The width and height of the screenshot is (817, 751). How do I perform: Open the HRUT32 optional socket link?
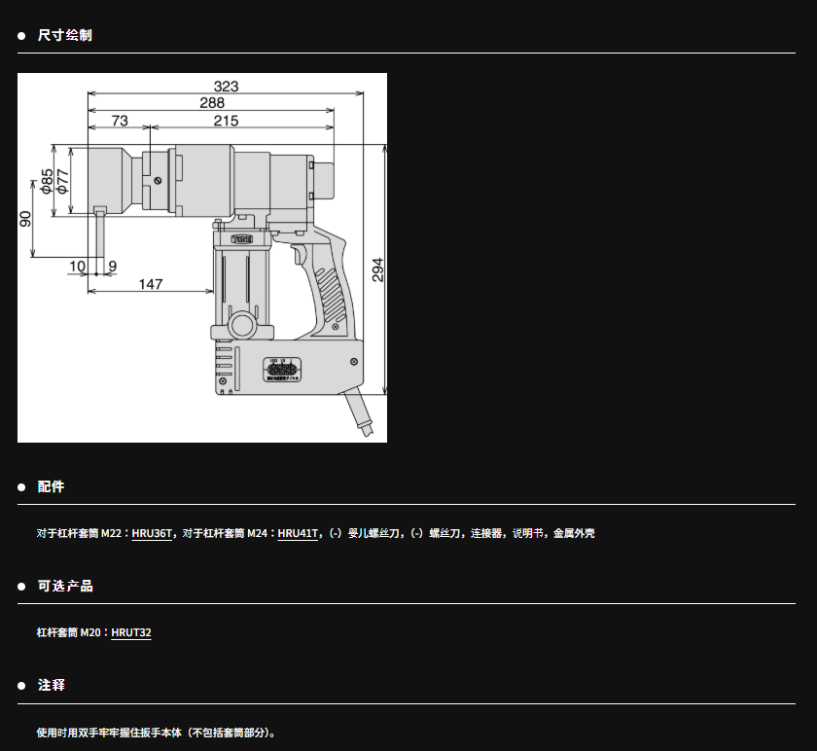[131, 632]
